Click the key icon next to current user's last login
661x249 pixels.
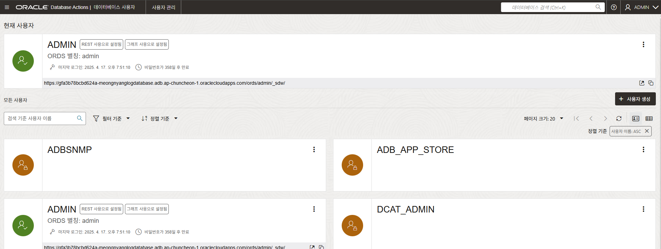point(52,67)
